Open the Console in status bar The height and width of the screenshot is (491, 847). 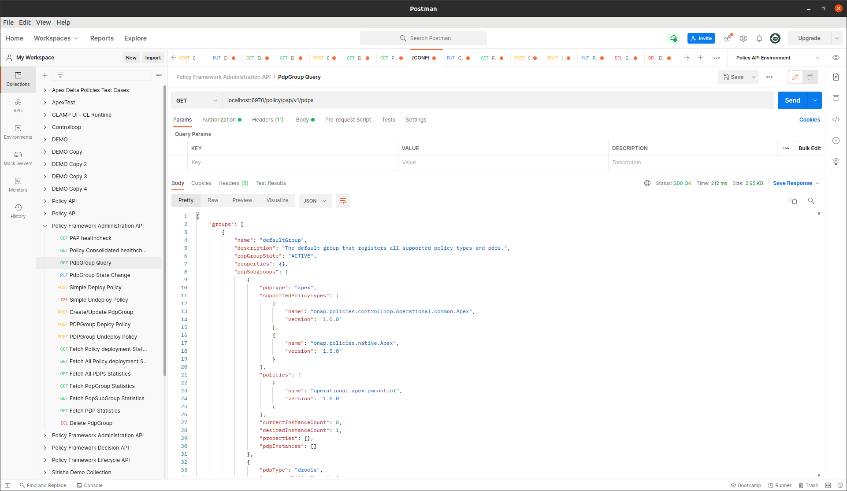[x=89, y=485]
